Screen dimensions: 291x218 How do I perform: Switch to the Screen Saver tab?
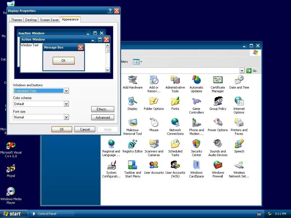point(49,20)
